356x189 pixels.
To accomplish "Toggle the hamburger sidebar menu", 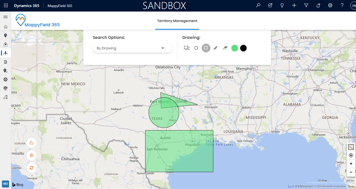I will pos(6,17).
